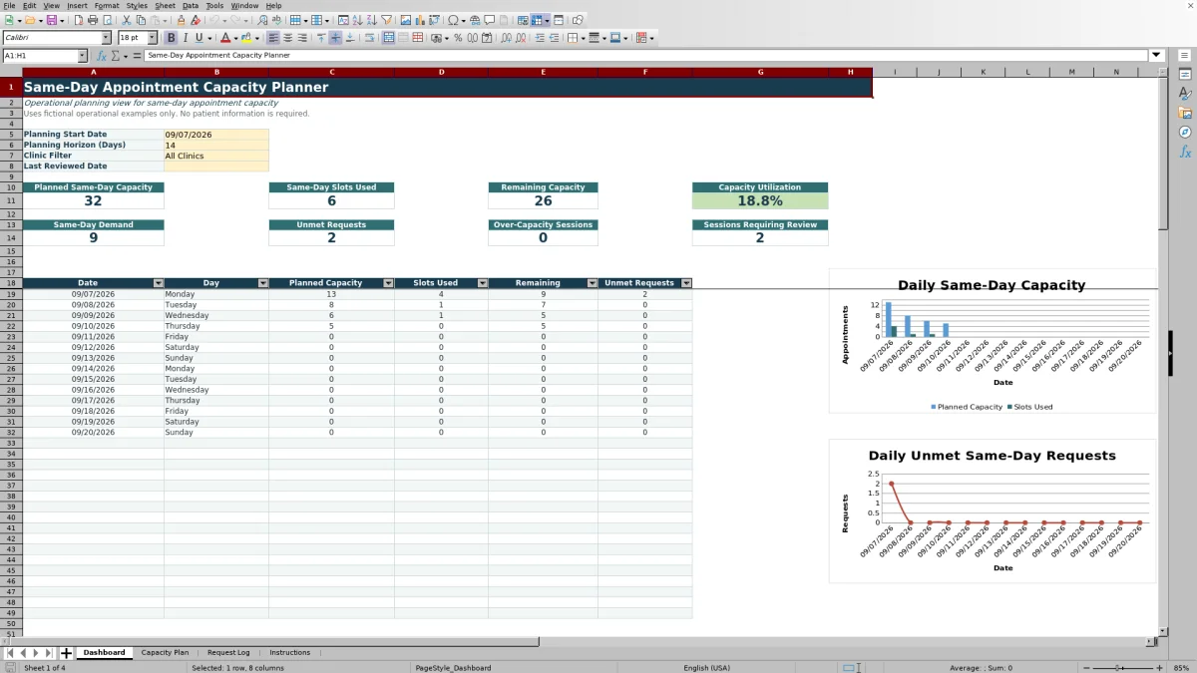The image size is (1197, 673).
Task: Open the Unmet Requests filter dropdown
Action: [686, 283]
